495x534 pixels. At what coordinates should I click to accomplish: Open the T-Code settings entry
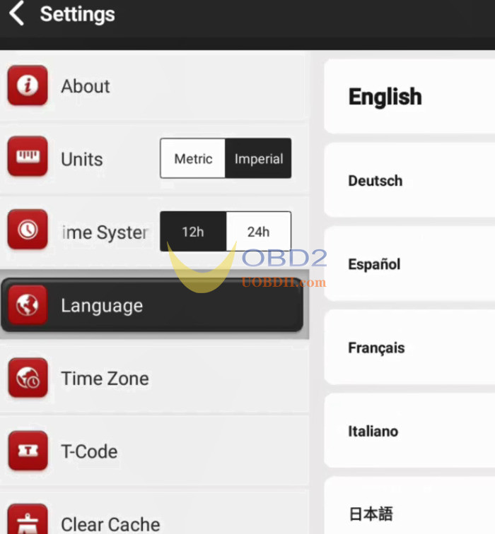pos(154,451)
